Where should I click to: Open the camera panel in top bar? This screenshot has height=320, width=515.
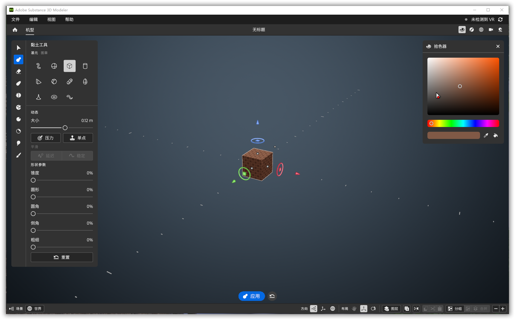click(x=491, y=30)
